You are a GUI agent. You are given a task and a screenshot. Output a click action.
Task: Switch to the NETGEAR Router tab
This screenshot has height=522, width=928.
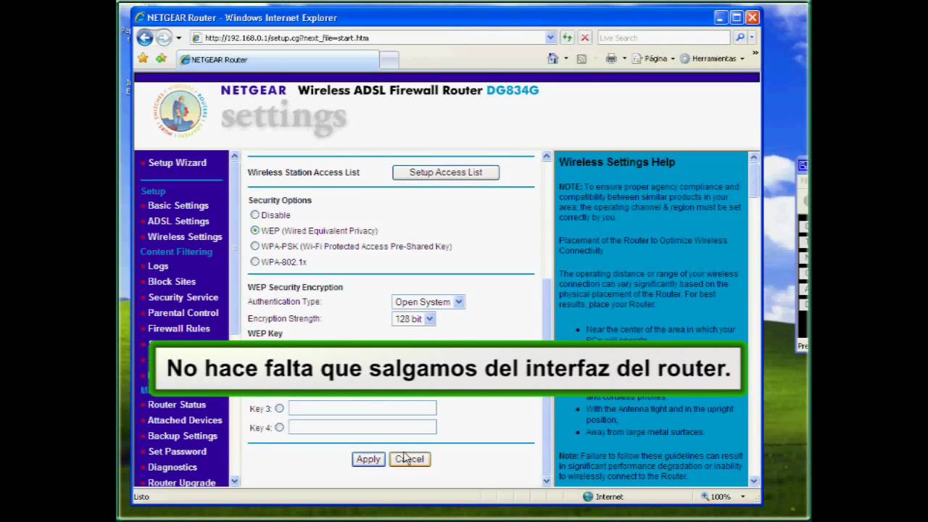pyautogui.click(x=278, y=60)
